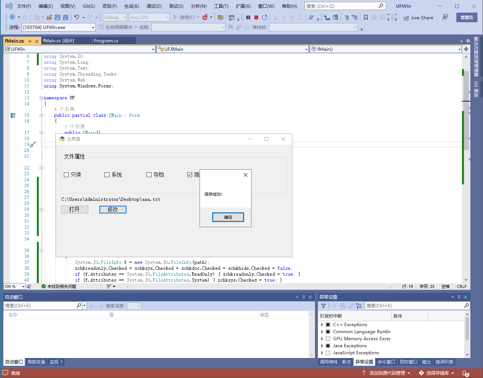The height and width of the screenshot is (378, 483).
Task: Click the filter icon in exception settings
Action: pos(323,306)
